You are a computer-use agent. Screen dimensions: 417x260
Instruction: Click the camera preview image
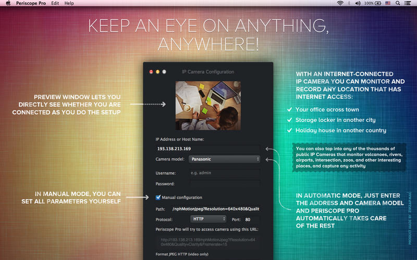208,106
